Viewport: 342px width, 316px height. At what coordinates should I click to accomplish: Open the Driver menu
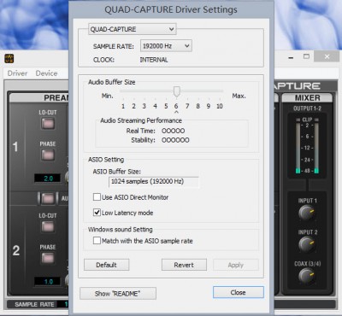pyautogui.click(x=17, y=73)
